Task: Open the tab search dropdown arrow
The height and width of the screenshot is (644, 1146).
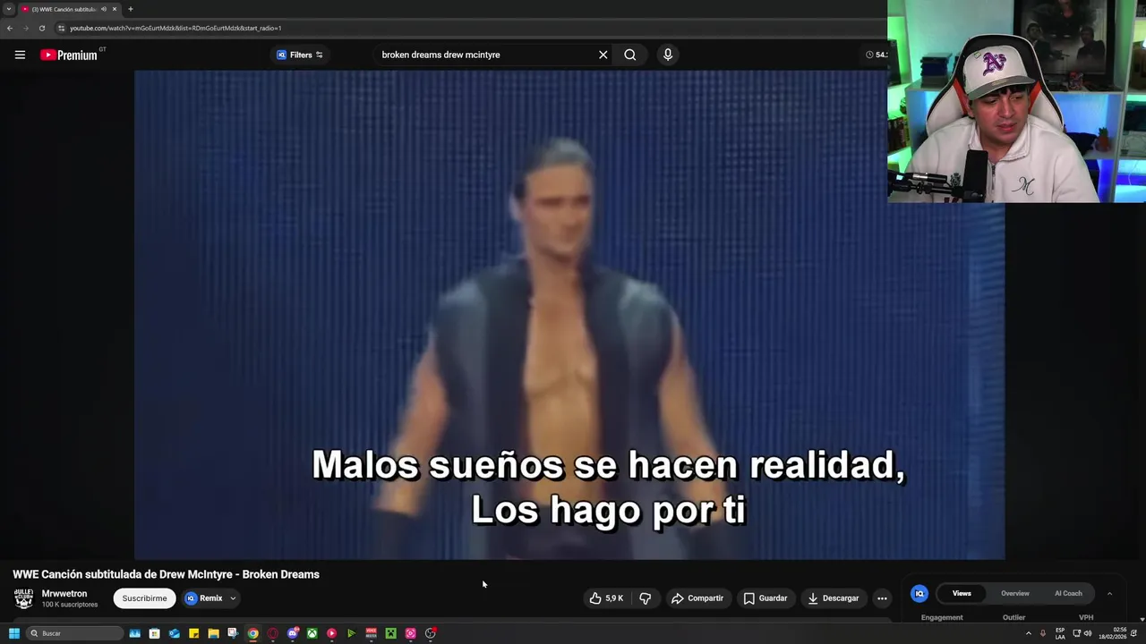Action: point(8,9)
